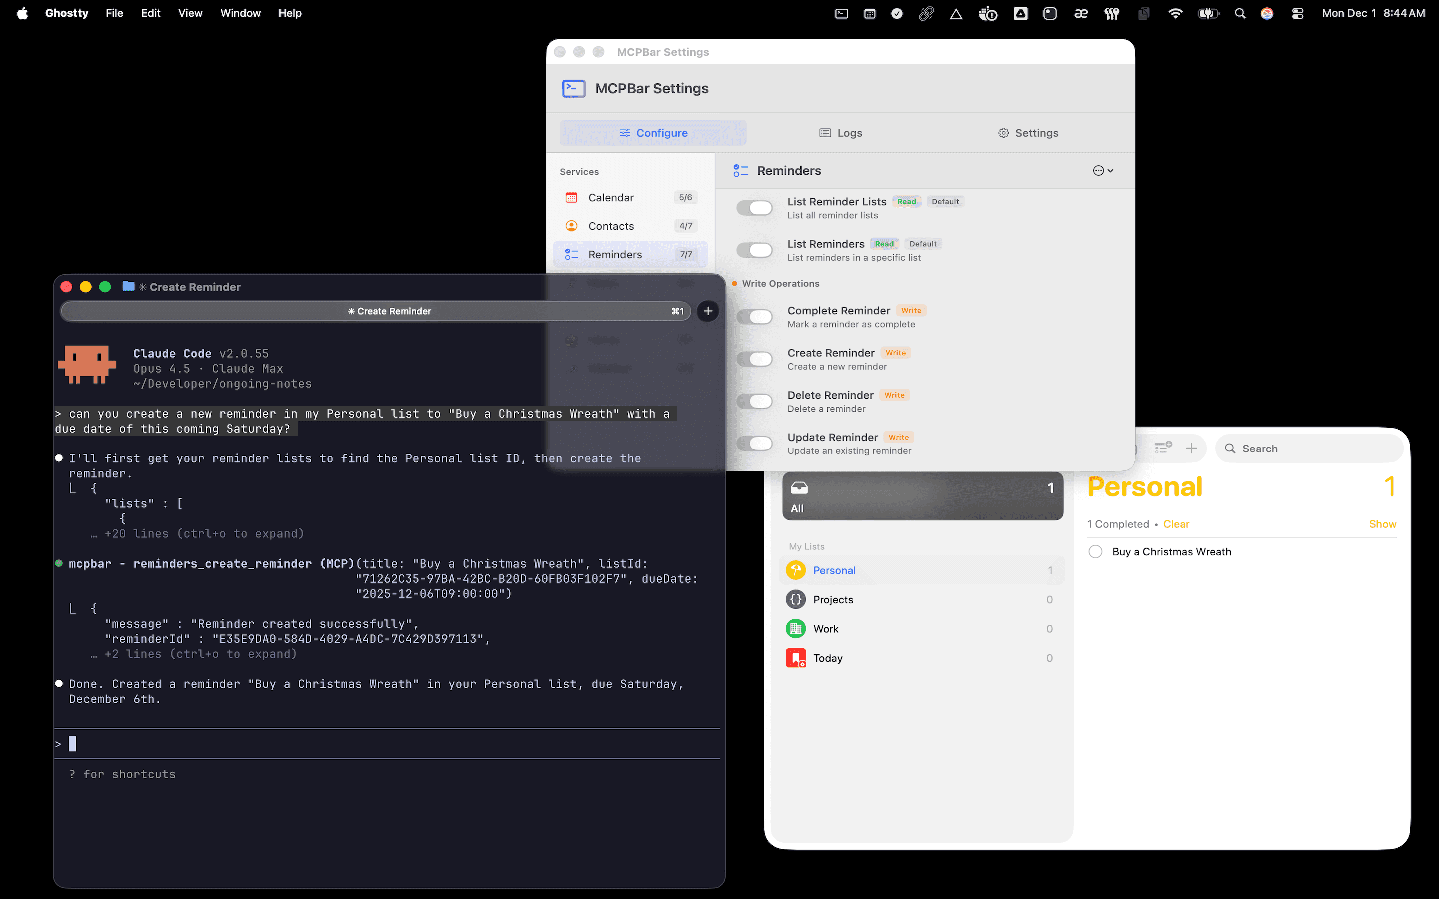Viewport: 1439px width, 899px height.
Task: Turn off the Delete Reminder write toggle
Action: click(x=754, y=401)
